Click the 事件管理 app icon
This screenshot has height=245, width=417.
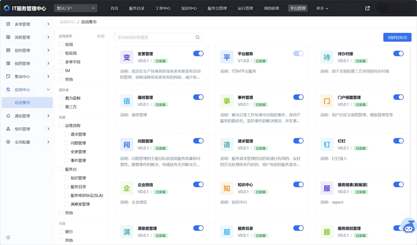click(x=227, y=101)
